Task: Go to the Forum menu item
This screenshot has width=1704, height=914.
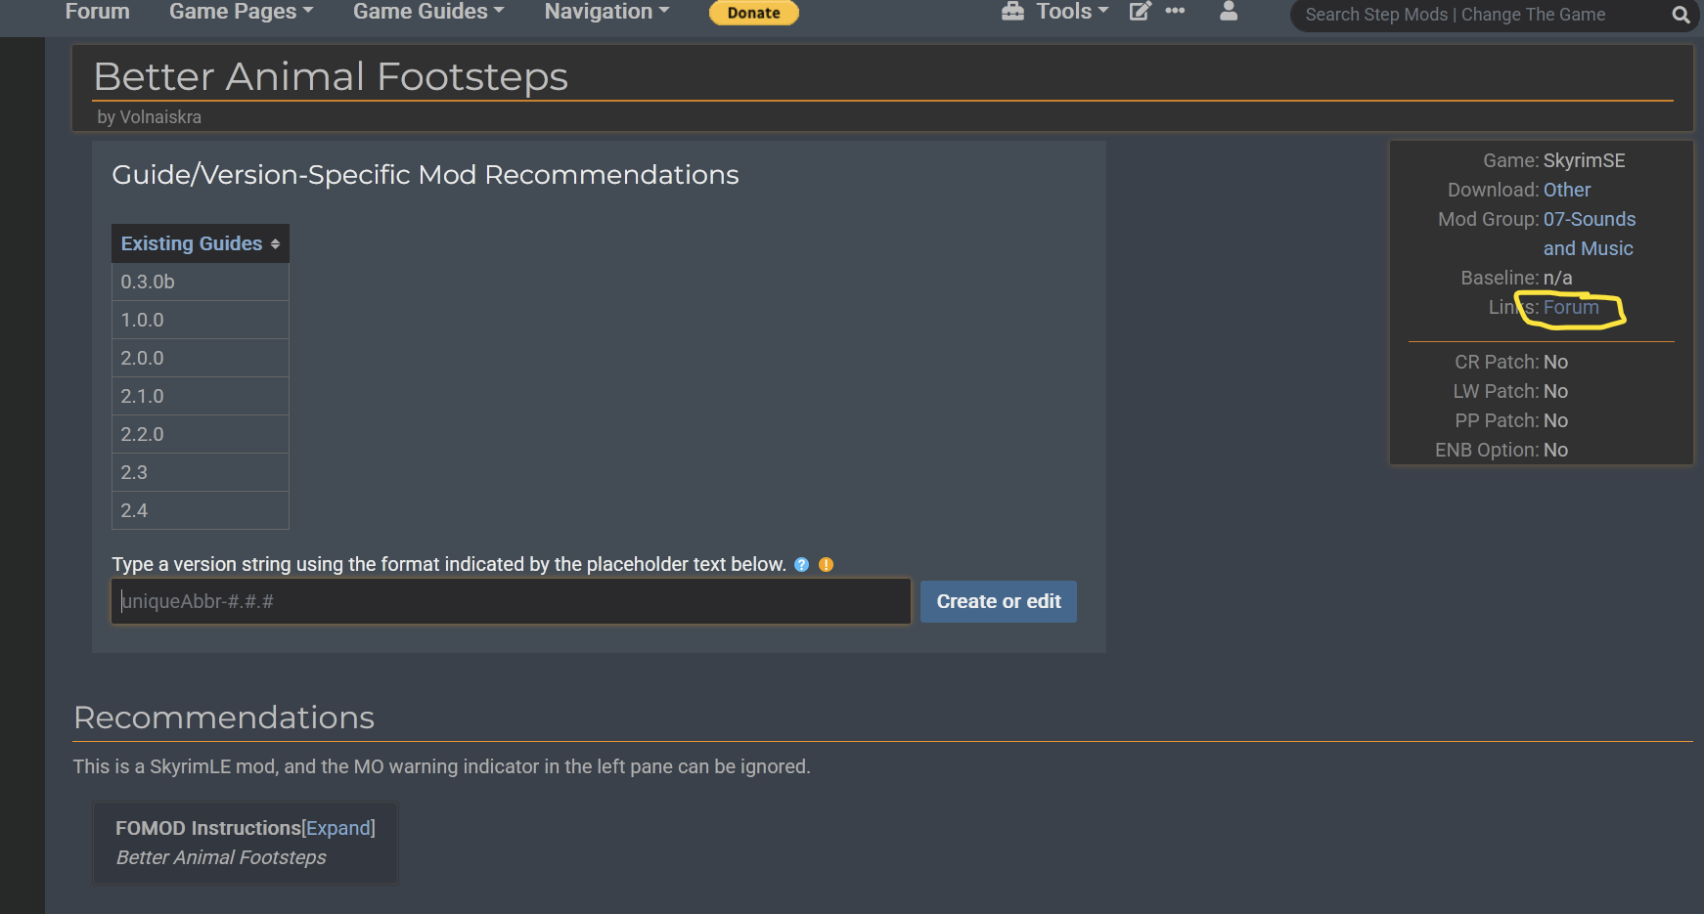Action: point(97,12)
